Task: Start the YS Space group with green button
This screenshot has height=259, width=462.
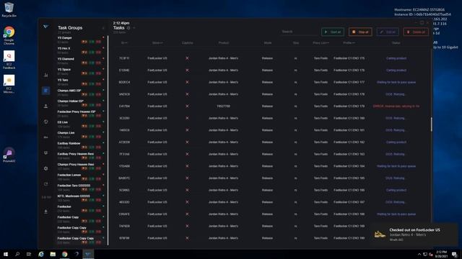Action: point(92,73)
